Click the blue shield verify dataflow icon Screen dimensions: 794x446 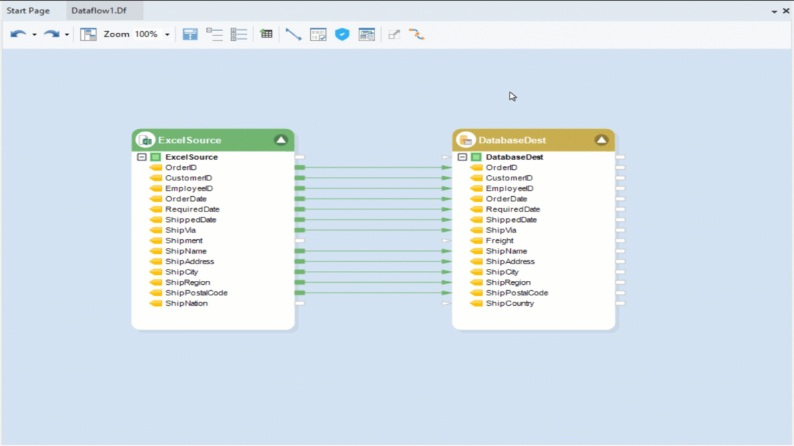click(x=342, y=34)
